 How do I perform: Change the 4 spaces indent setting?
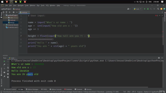click(140, 92)
